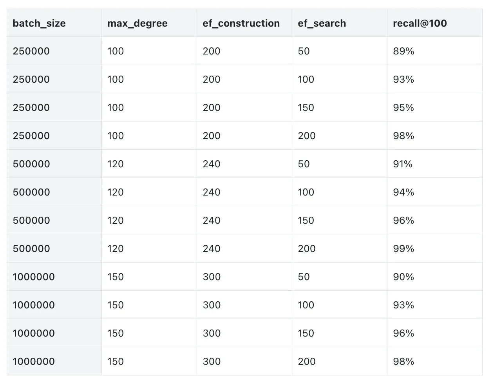Click the max_degree column header
492x384 pixels.
137,24
